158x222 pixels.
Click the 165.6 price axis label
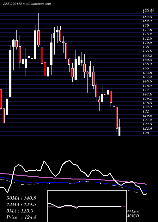[x=147, y=51]
